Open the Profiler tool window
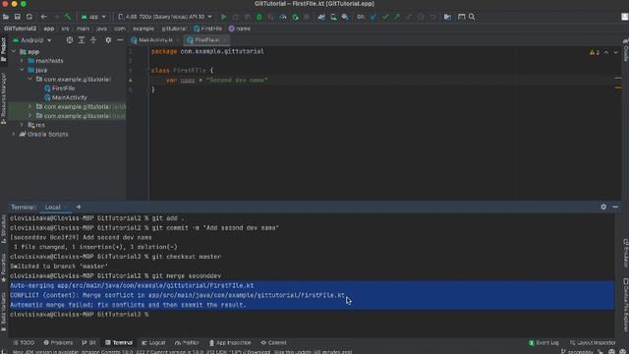Viewport: 629px width, 354px height. point(187,343)
